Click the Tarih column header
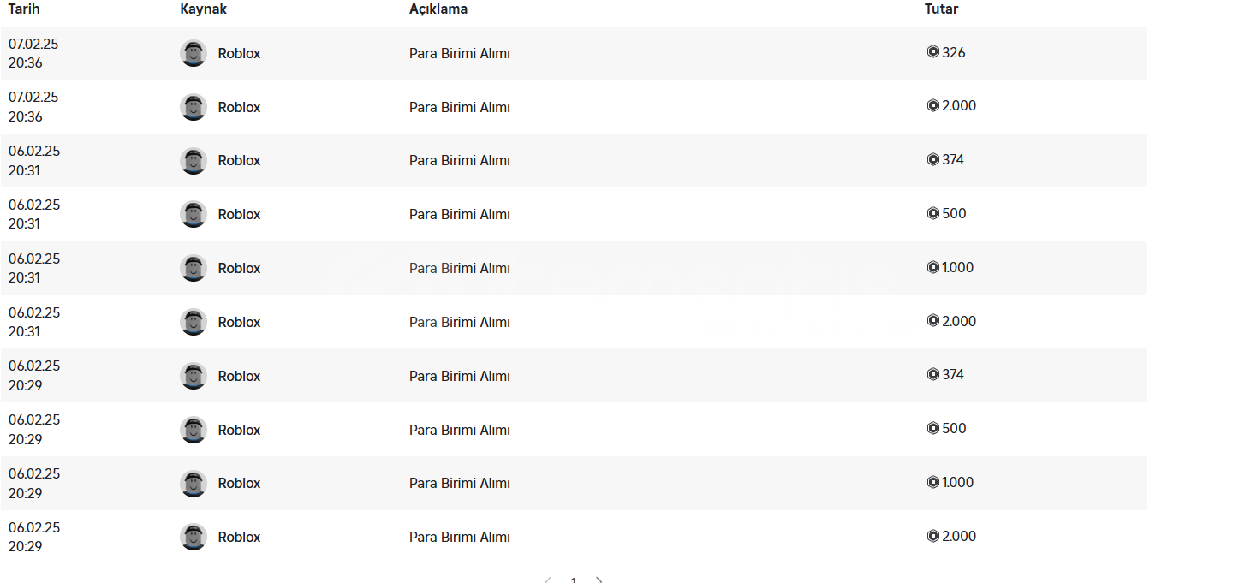 pyautogui.click(x=24, y=9)
